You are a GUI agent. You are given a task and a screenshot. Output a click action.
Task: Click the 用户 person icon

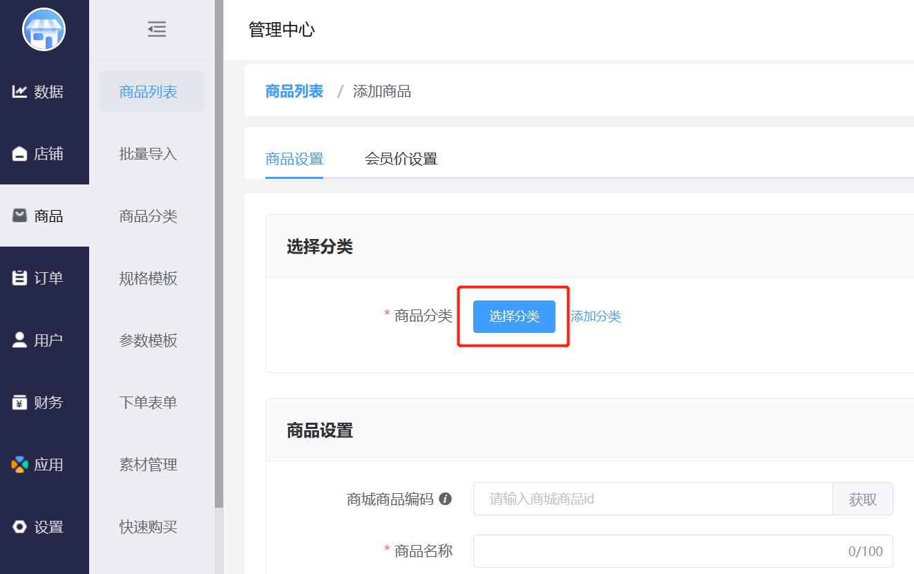(19, 340)
